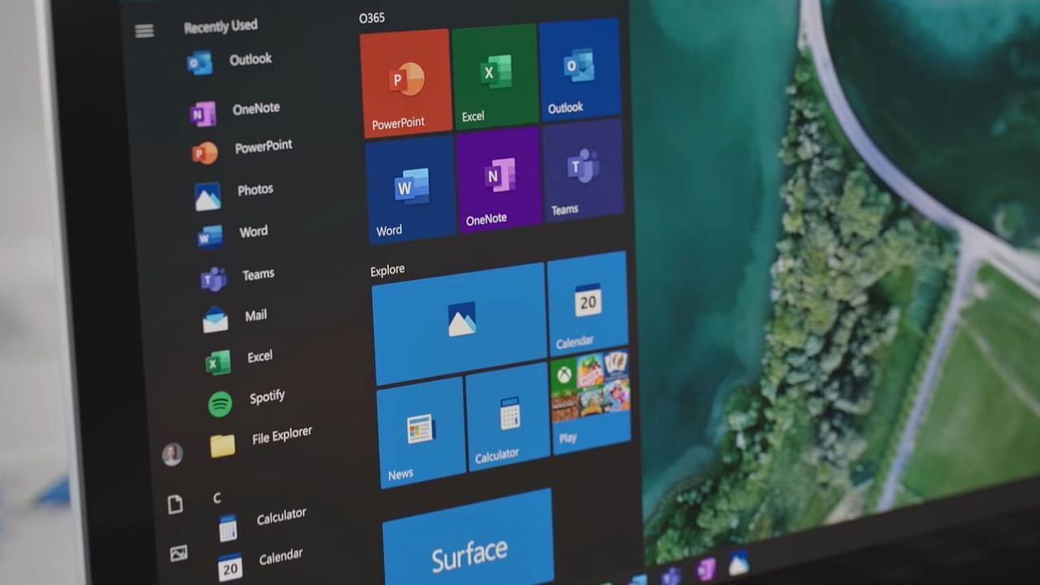Click the green Excel tile
The height and width of the screenshot is (585, 1040).
(x=495, y=76)
